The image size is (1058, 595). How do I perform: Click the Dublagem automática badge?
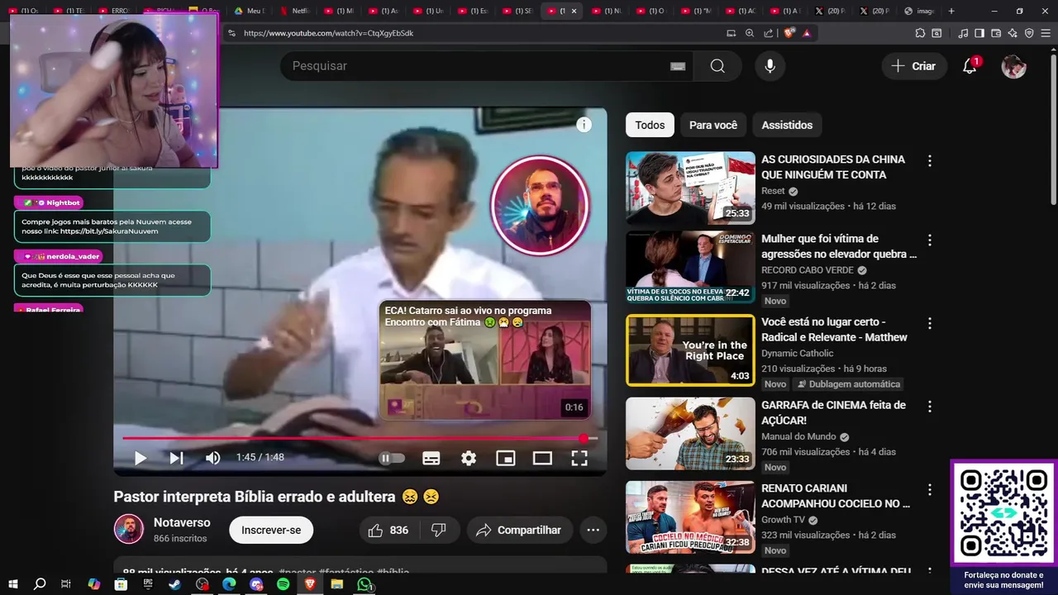point(849,384)
